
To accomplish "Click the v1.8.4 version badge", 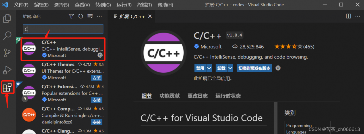I will pos(235,35).
